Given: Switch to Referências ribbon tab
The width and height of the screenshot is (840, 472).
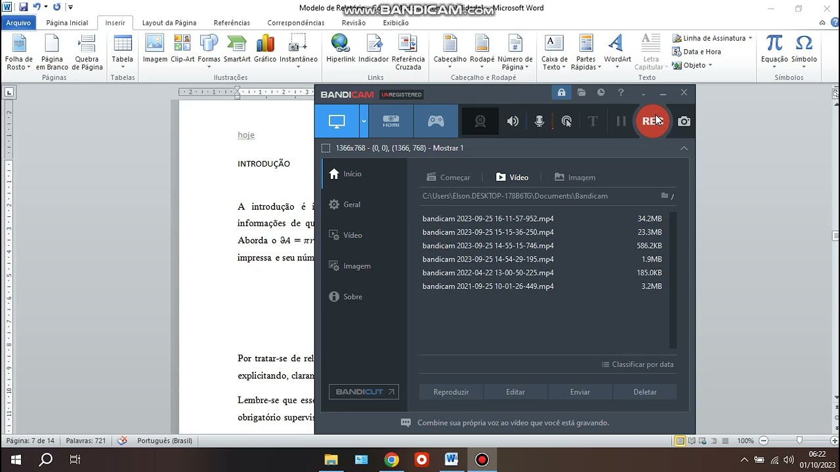Looking at the screenshot, I should coord(232,23).
